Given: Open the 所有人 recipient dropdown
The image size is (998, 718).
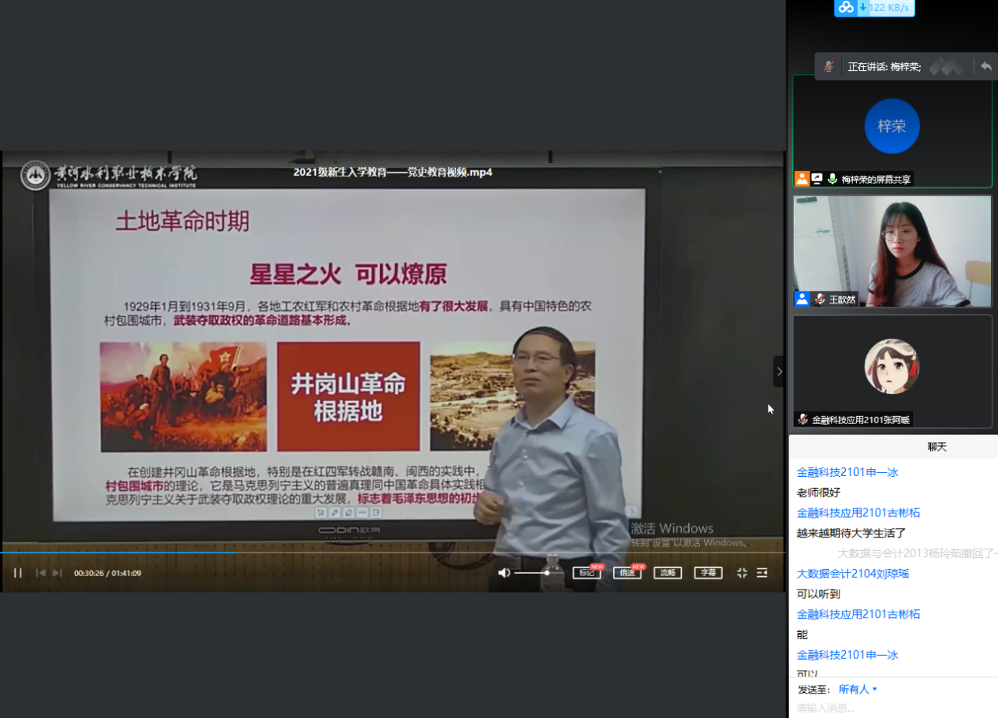Looking at the screenshot, I should (x=858, y=690).
